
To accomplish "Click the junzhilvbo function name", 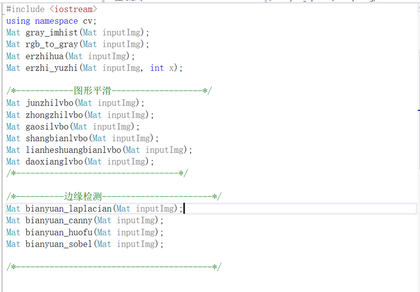I will click(50, 103).
